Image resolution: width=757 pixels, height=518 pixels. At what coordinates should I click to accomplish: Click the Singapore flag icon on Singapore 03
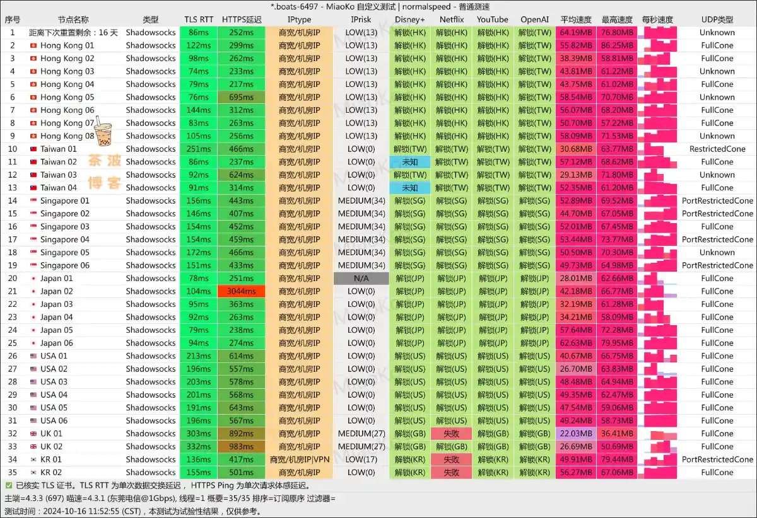pyautogui.click(x=35, y=226)
